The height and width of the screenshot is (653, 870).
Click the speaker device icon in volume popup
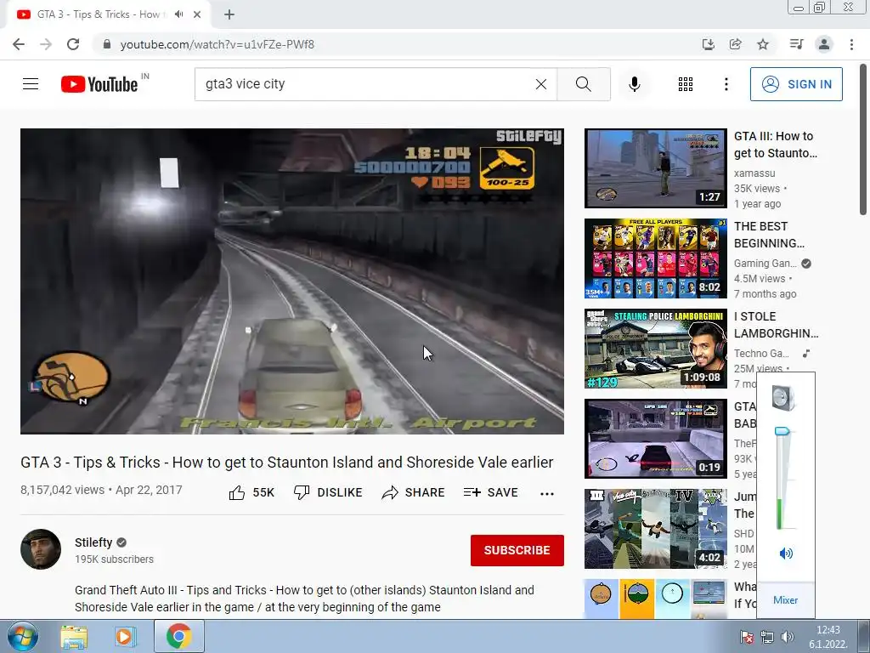click(x=784, y=398)
